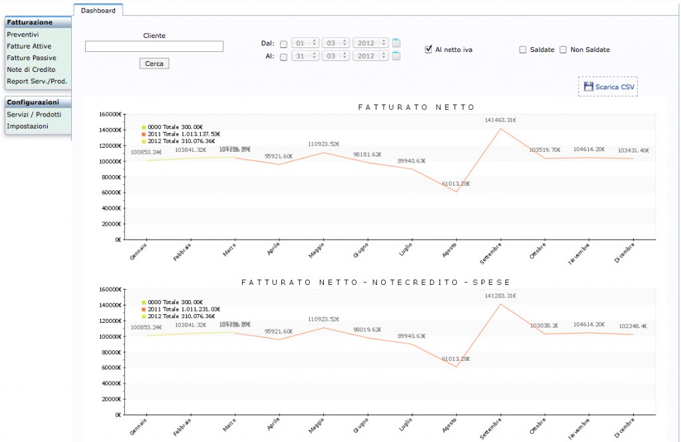
Task: Click the Scarica CSV download link
Action: tap(614, 87)
